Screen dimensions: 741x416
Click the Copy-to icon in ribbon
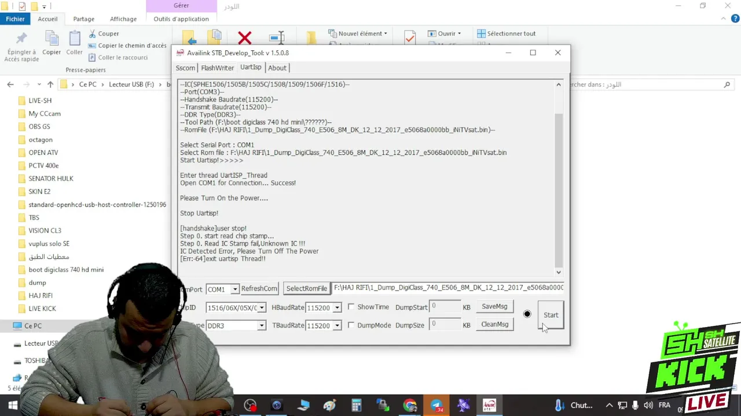(x=215, y=37)
